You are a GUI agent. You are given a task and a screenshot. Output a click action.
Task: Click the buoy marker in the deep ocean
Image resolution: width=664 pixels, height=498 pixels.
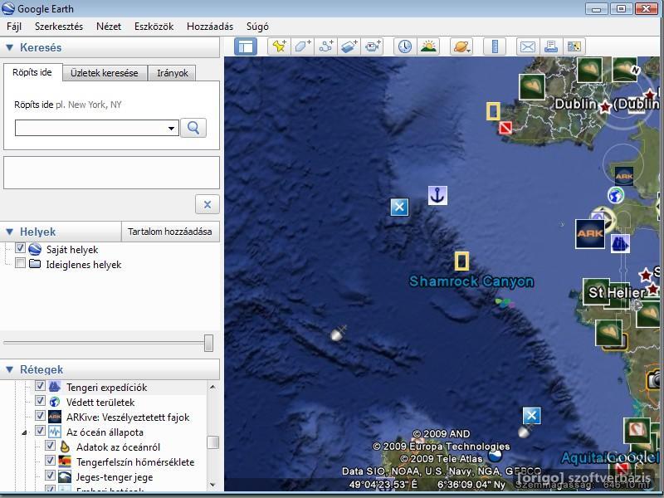coord(338,334)
